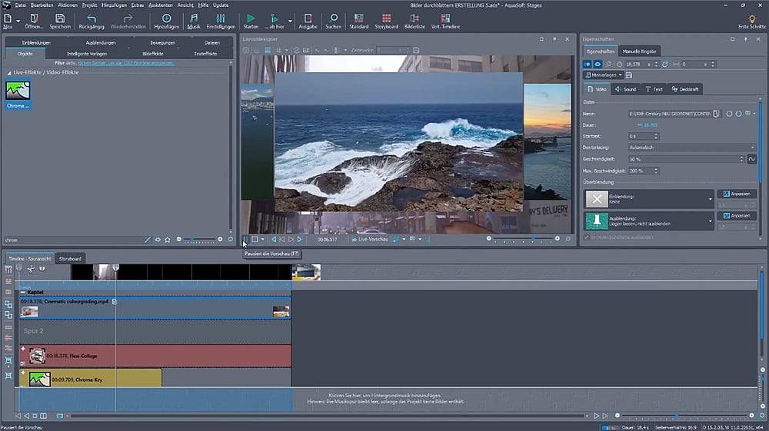Click the Speichern save icon

pyautogui.click(x=60, y=18)
